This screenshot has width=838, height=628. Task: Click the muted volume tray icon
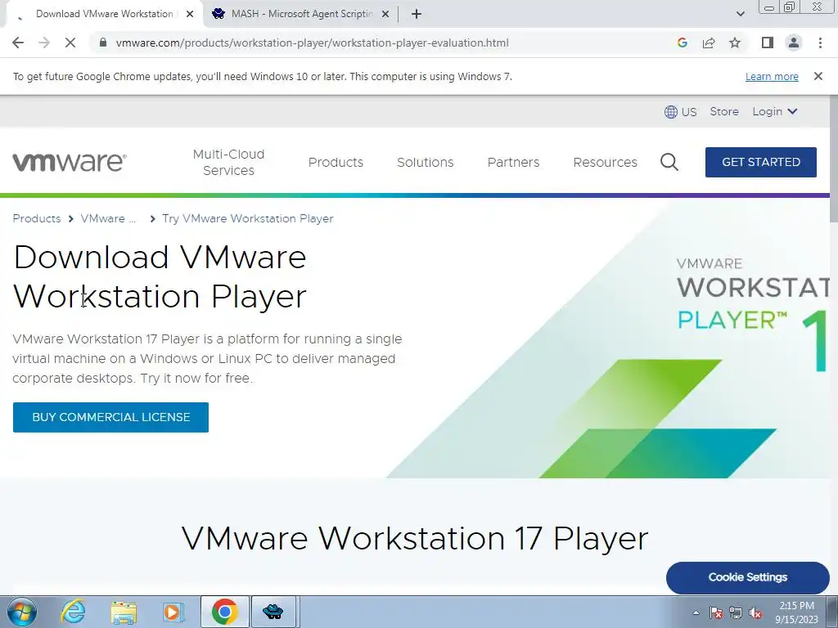755,612
